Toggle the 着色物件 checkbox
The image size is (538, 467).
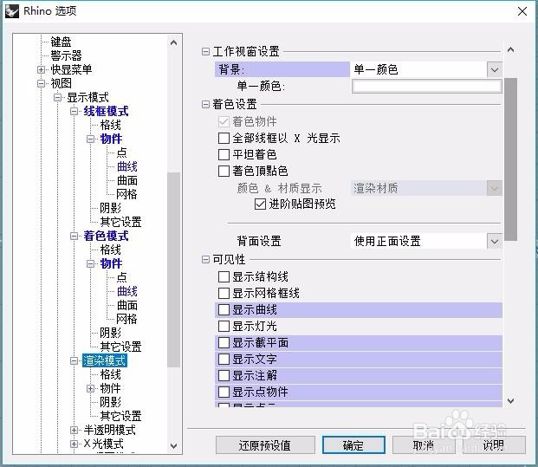(224, 121)
